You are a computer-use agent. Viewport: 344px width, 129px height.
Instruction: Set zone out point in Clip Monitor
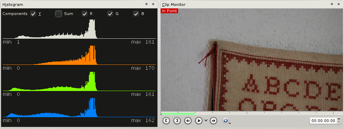(177, 121)
